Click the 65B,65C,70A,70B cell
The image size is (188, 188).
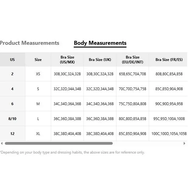point(133,74)
